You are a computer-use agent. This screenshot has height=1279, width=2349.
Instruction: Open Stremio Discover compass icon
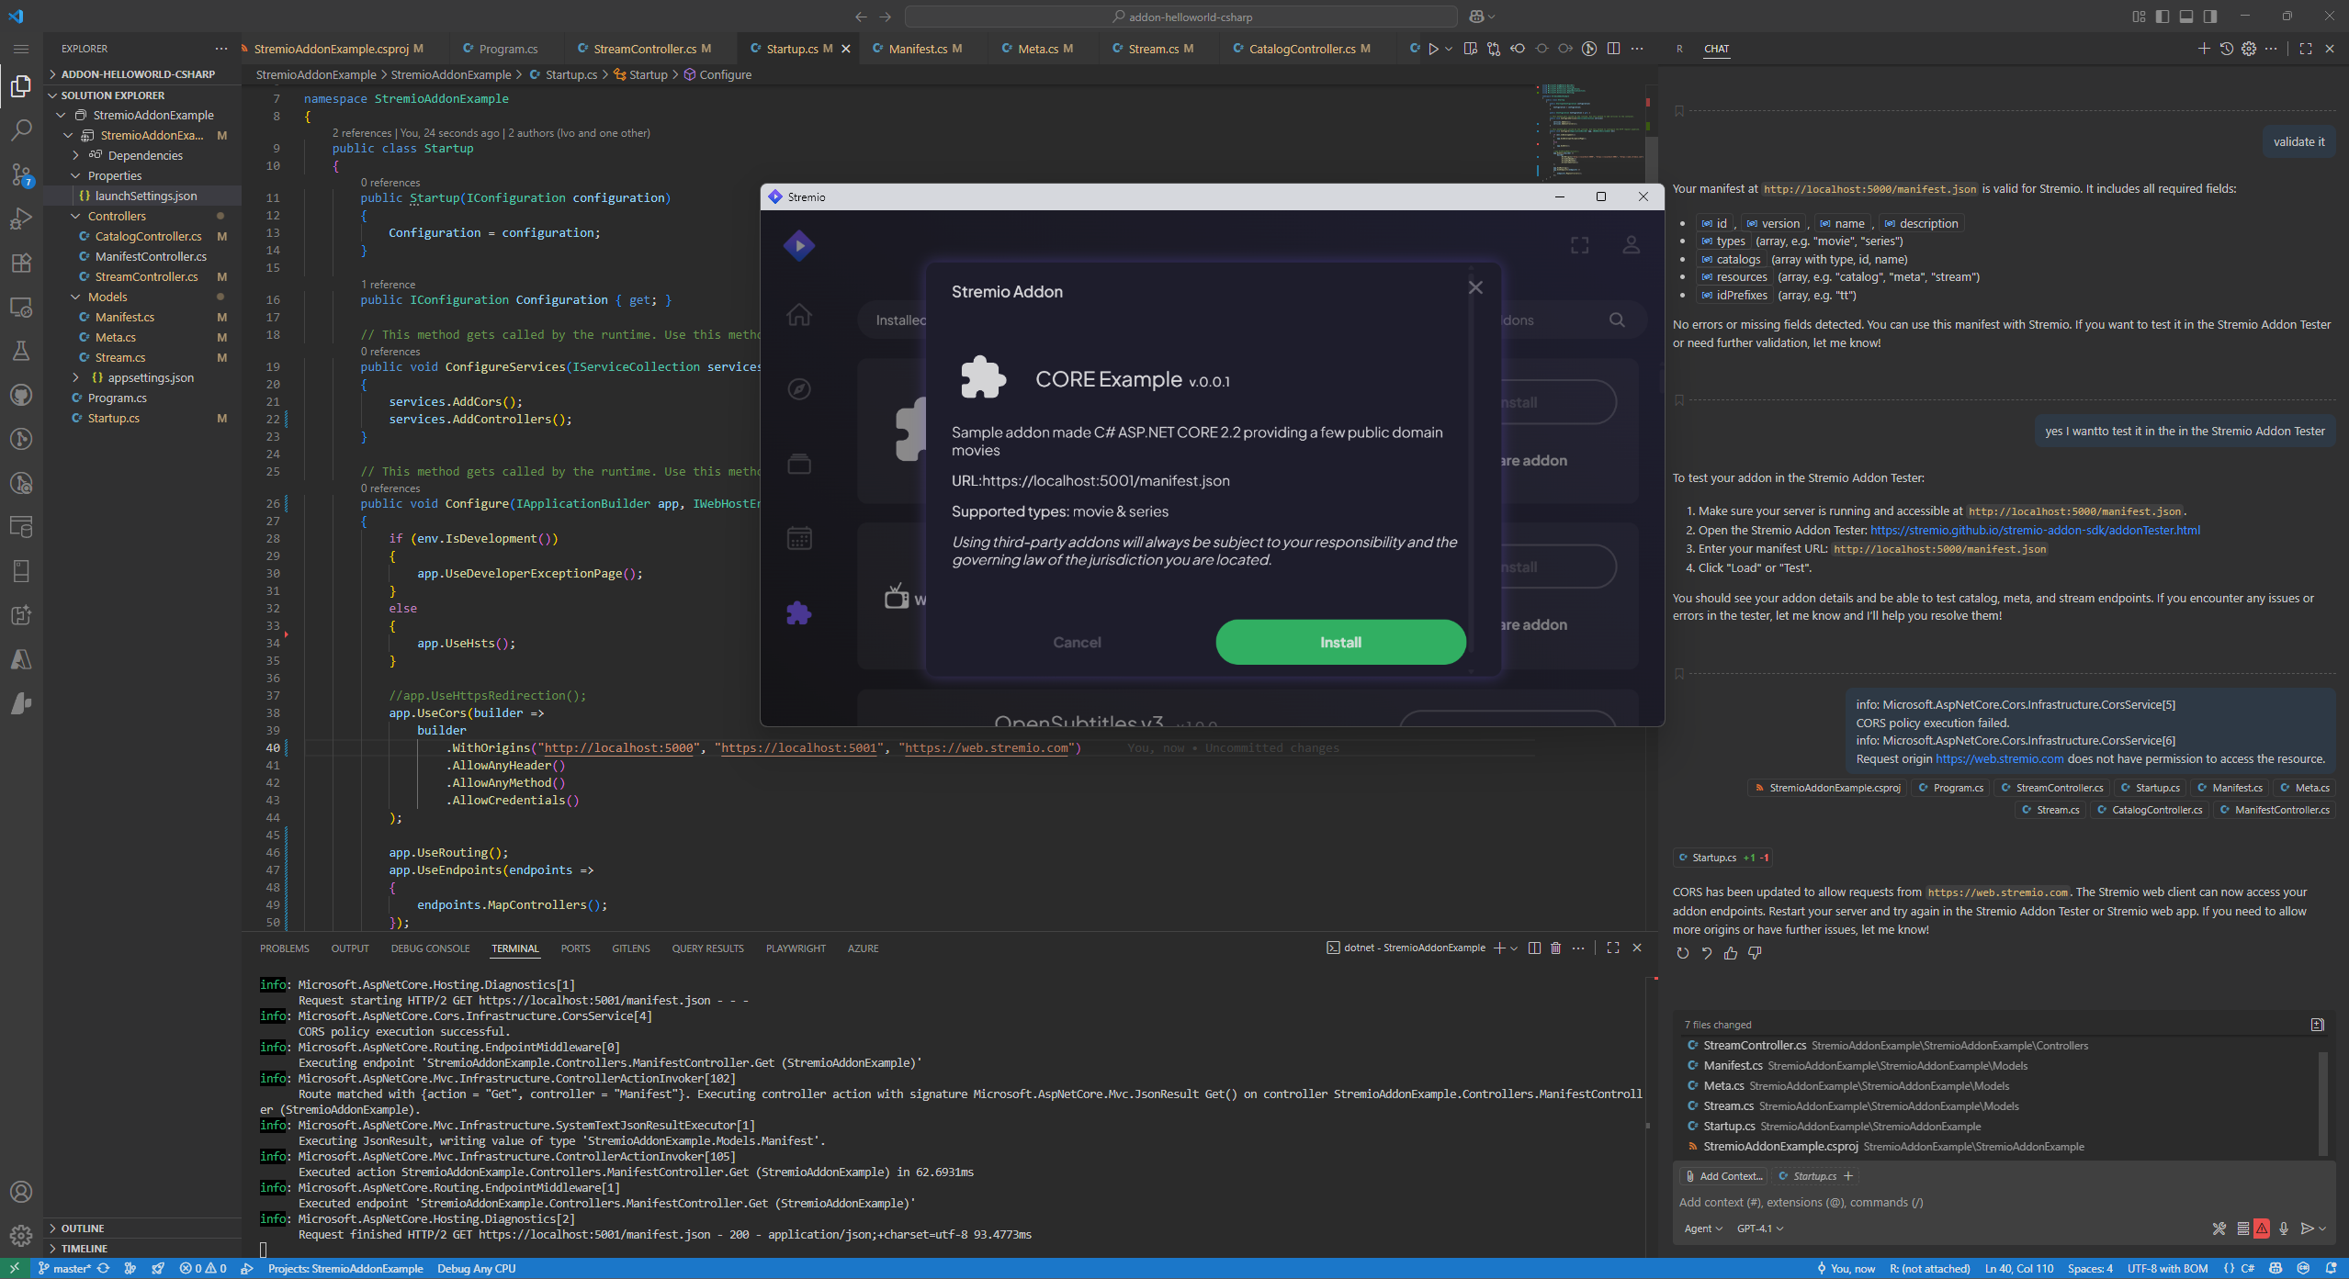799,389
